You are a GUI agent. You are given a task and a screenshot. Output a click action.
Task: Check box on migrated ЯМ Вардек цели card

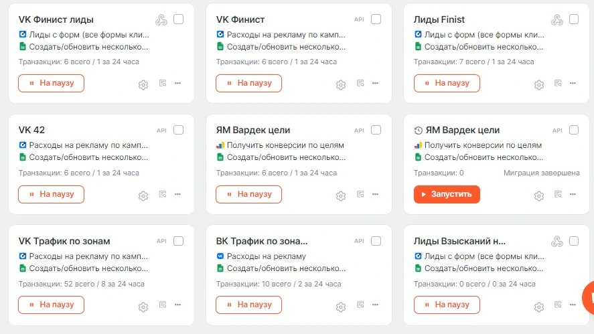pos(574,130)
